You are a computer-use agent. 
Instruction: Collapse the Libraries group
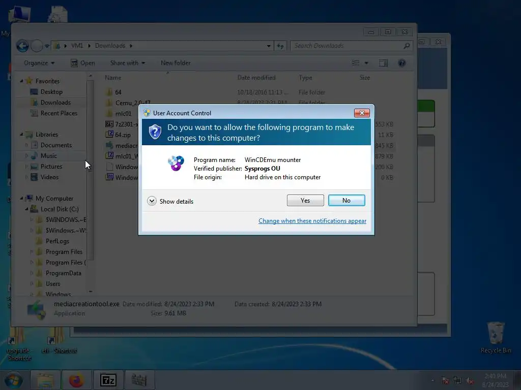(x=21, y=134)
